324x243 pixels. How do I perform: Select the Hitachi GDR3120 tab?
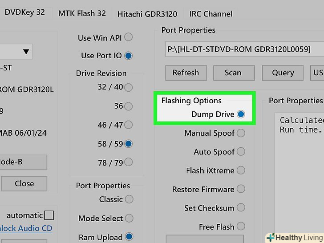[147, 14]
